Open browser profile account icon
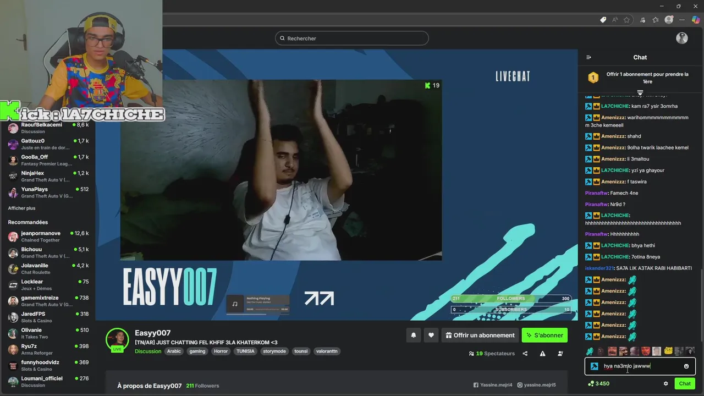 point(669,20)
